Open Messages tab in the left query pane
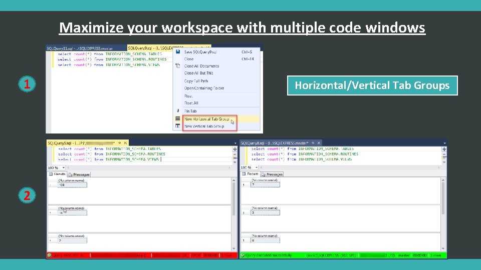Image resolution: width=481 pixels, height=270 pixels. click(x=79, y=174)
